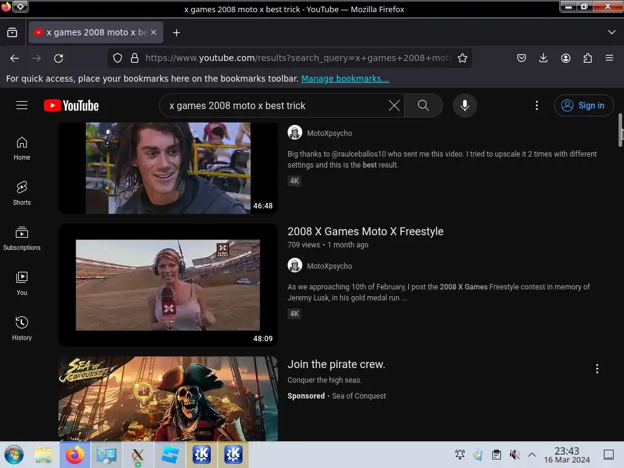Click the show desktop tray button
Screen dimensions: 624x468
coord(609,455)
